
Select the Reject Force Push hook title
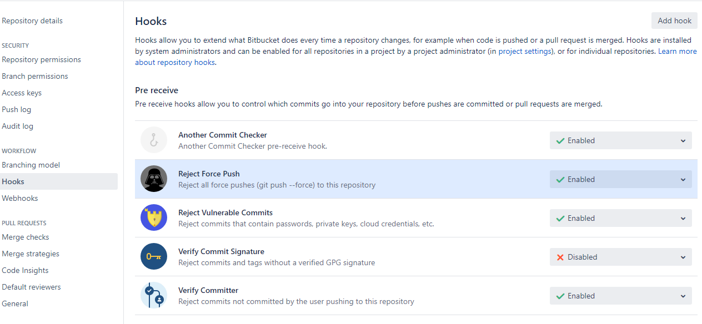coord(209,174)
